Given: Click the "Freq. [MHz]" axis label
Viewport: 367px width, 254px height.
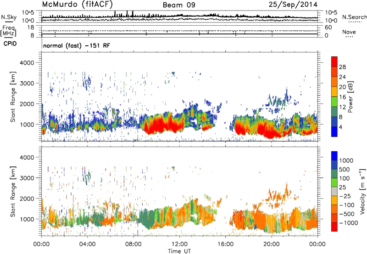Looking at the screenshot, I should [x=8, y=31].
